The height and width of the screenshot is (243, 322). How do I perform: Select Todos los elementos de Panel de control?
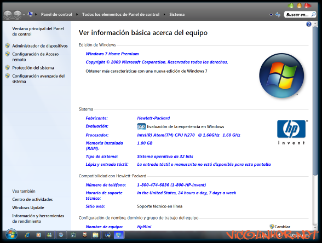[x=120, y=14]
